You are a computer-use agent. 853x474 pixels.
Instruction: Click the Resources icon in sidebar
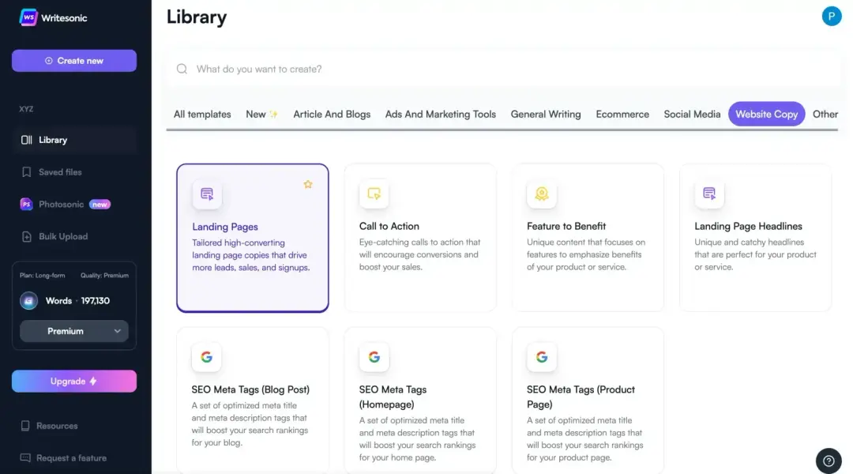(x=25, y=426)
